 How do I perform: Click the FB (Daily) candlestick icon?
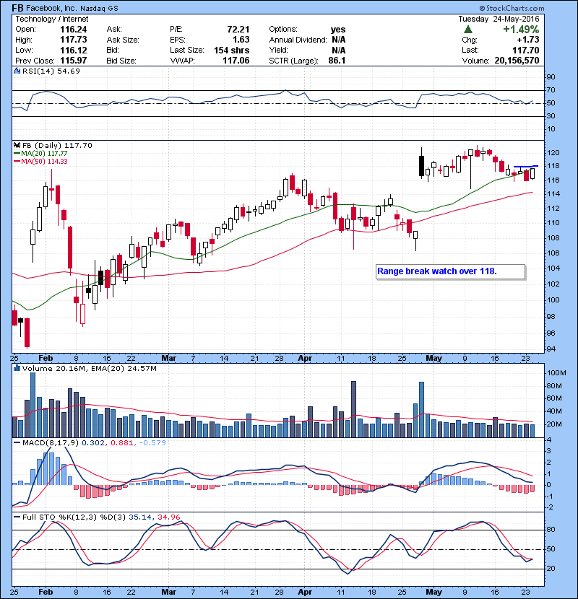pyautogui.click(x=17, y=145)
